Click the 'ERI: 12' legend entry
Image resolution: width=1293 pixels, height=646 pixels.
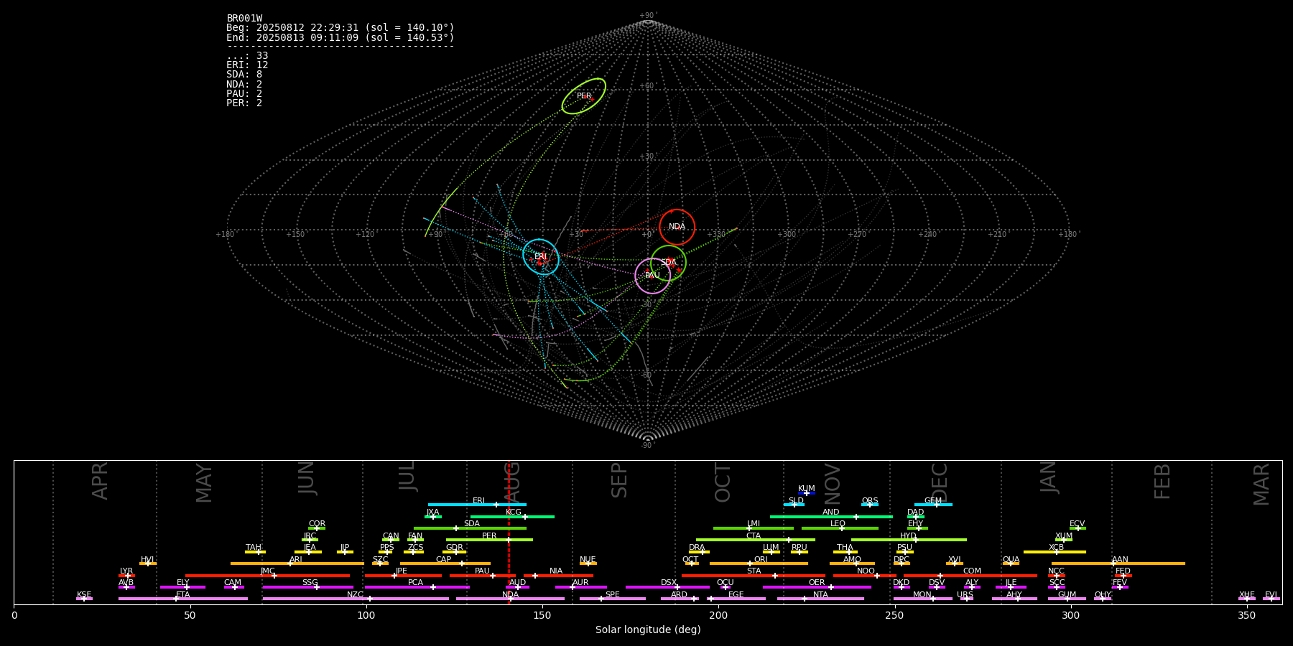click(247, 65)
